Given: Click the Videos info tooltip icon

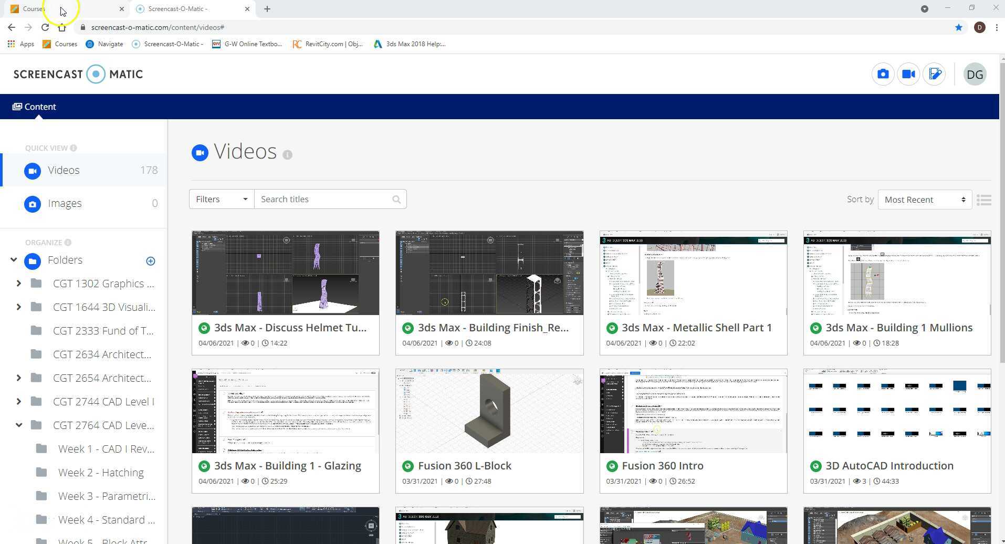Looking at the screenshot, I should (x=287, y=154).
